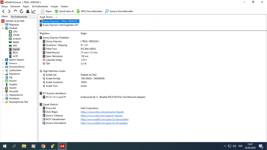Open the AIDA64 biosupdates link

pyautogui.click(x=104, y=119)
